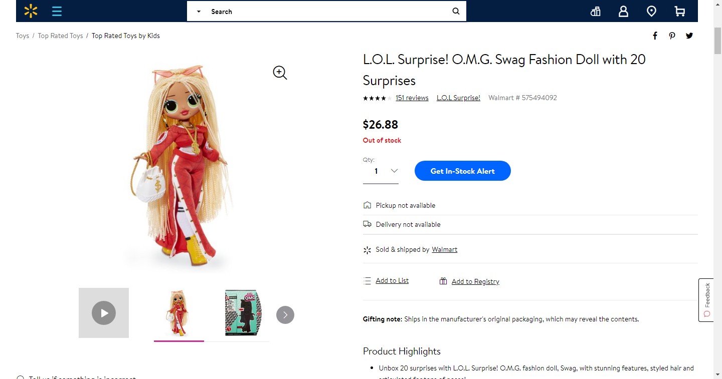Open the store location pin icon
This screenshot has height=379, width=722.
pyautogui.click(x=651, y=12)
